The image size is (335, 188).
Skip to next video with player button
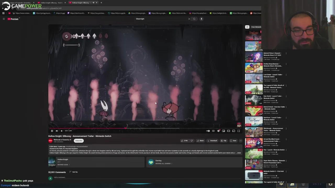coord(57,131)
